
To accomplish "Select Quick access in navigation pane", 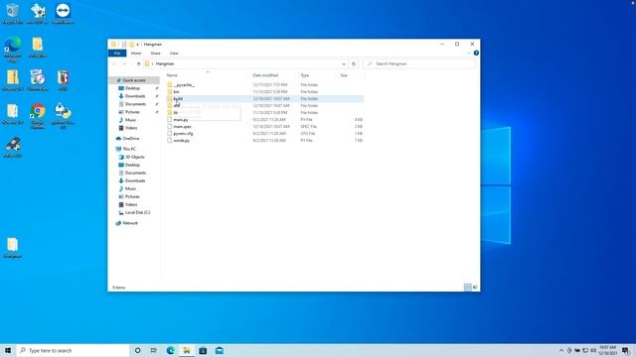I will click(x=134, y=80).
